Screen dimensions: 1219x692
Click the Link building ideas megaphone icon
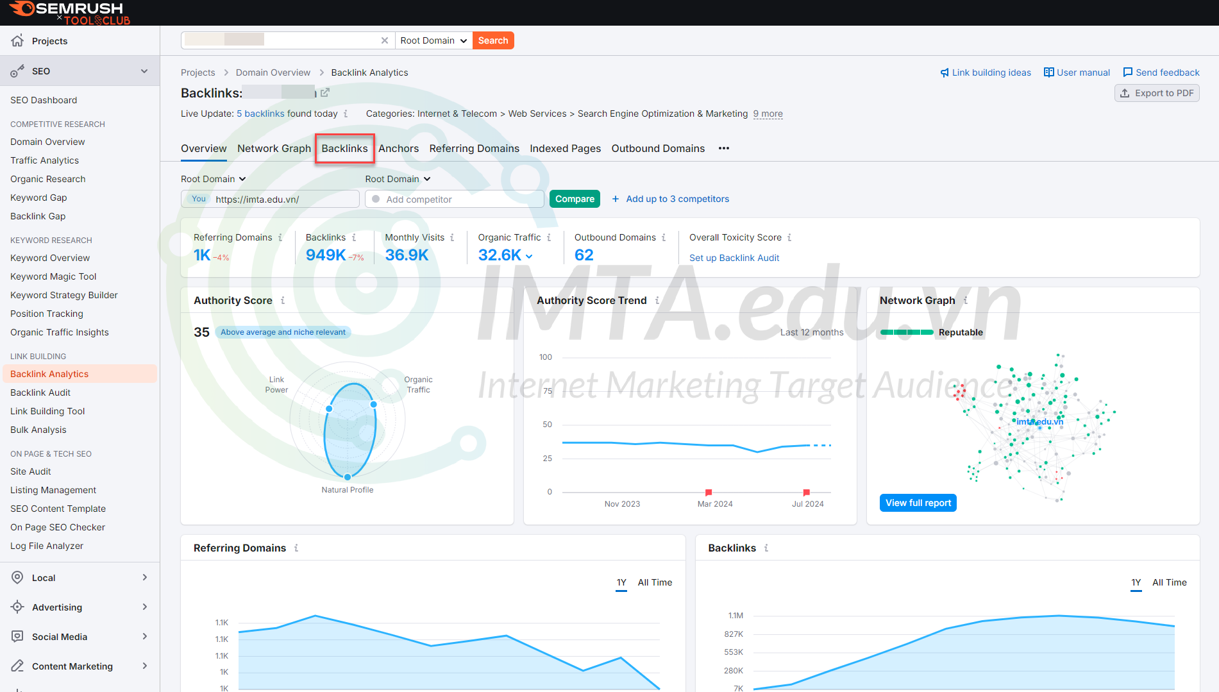click(945, 72)
